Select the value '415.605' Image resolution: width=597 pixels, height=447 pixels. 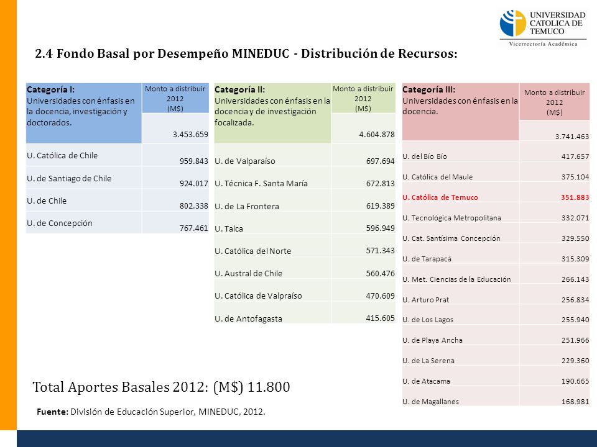(x=381, y=318)
